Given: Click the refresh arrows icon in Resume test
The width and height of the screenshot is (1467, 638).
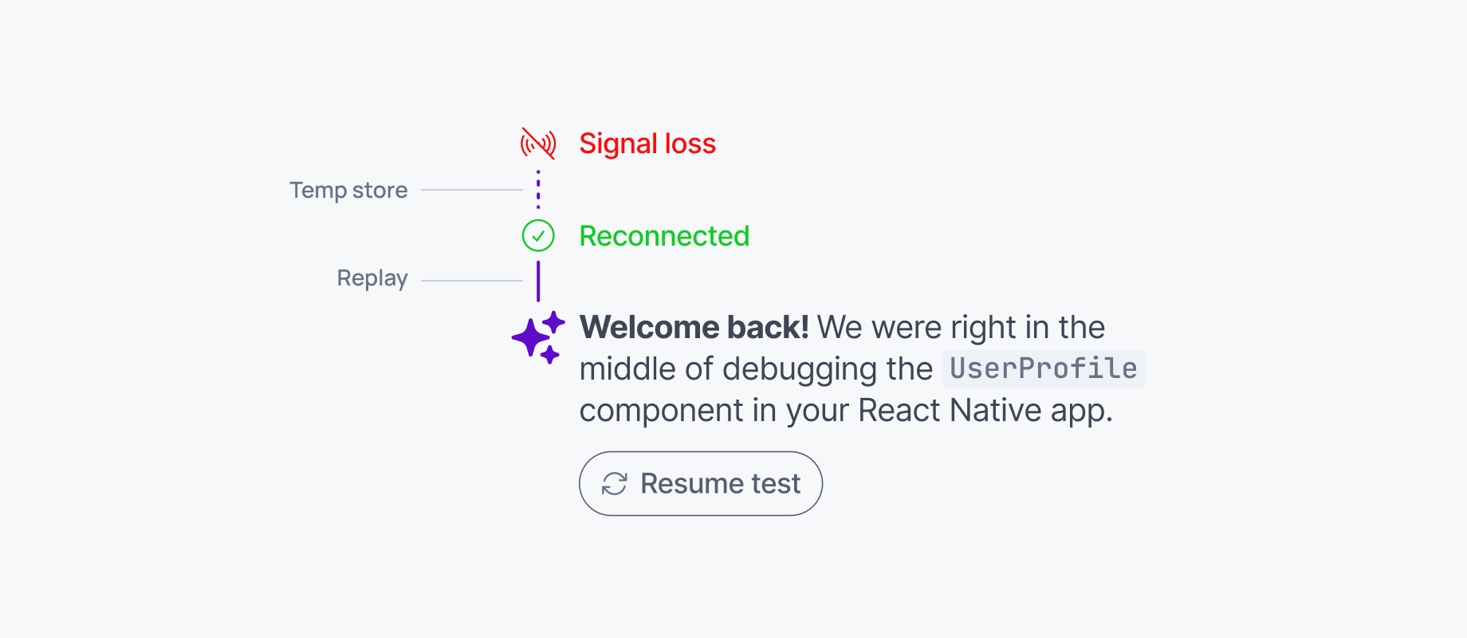Looking at the screenshot, I should 614,484.
